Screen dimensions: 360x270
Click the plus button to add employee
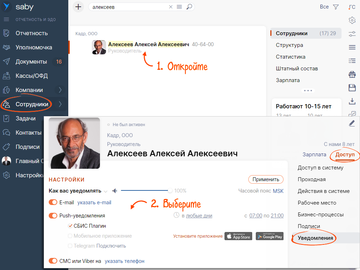(78, 7)
